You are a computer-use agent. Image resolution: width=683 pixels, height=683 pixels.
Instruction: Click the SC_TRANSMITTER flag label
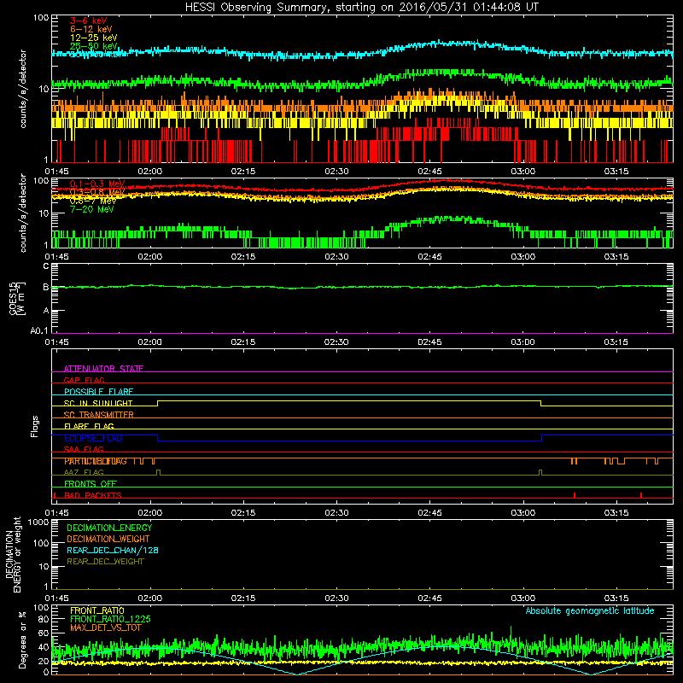(98, 415)
